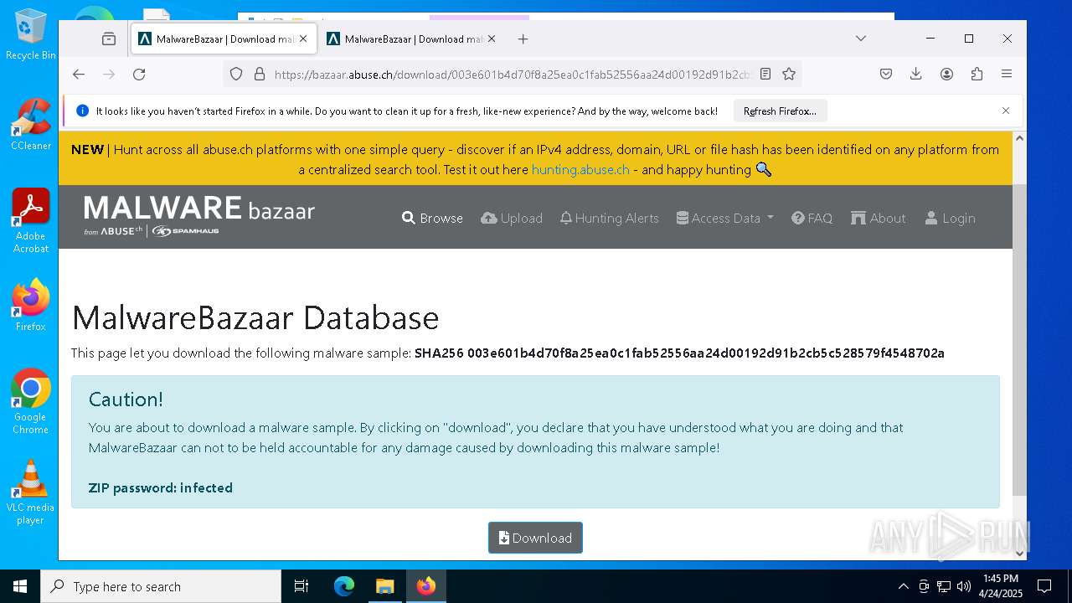This screenshot has width=1072, height=603.
Task: Open Task View in the taskbar
Action: (301, 586)
